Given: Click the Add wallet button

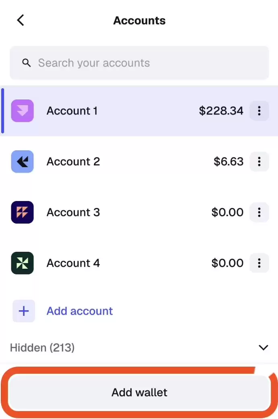Looking at the screenshot, I should [x=139, y=392].
